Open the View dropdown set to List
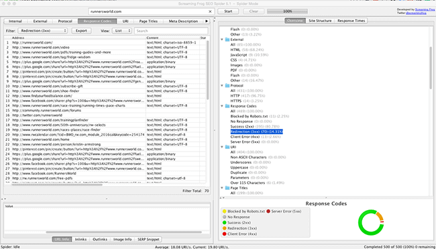 pos(122,31)
